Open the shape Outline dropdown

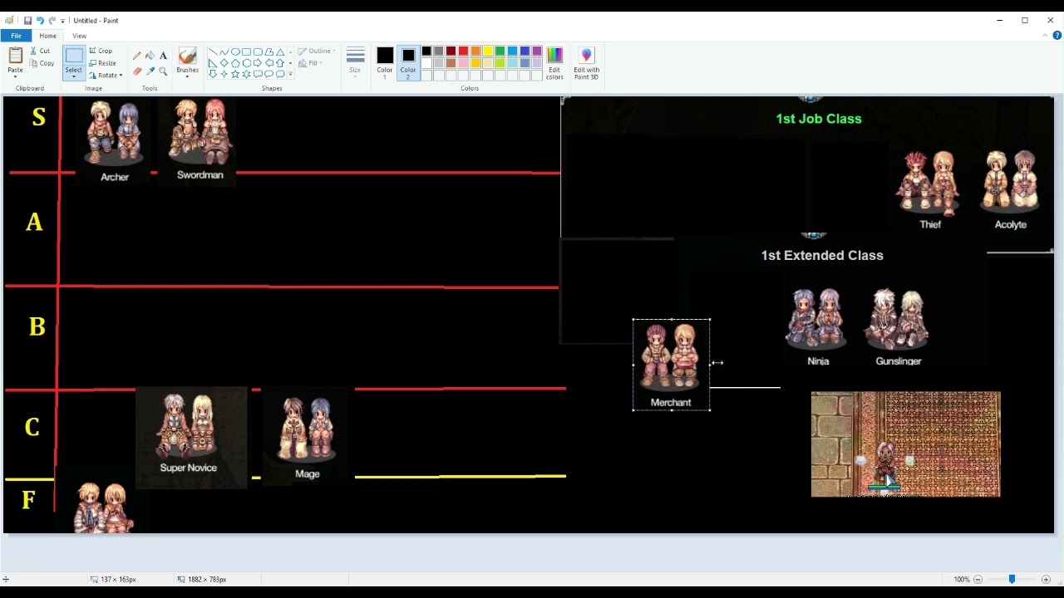pyautogui.click(x=316, y=51)
